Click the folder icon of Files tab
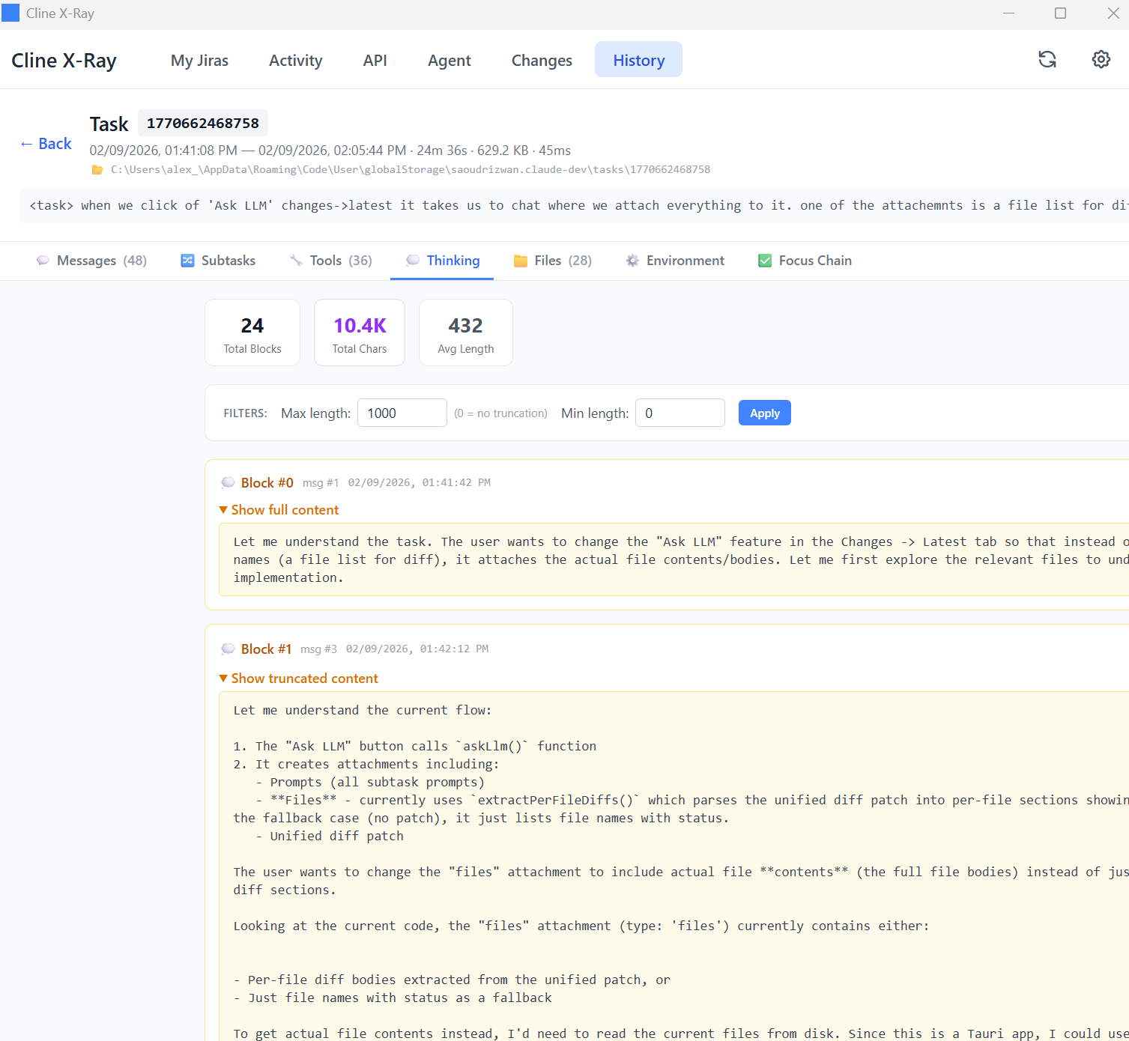 tap(521, 261)
